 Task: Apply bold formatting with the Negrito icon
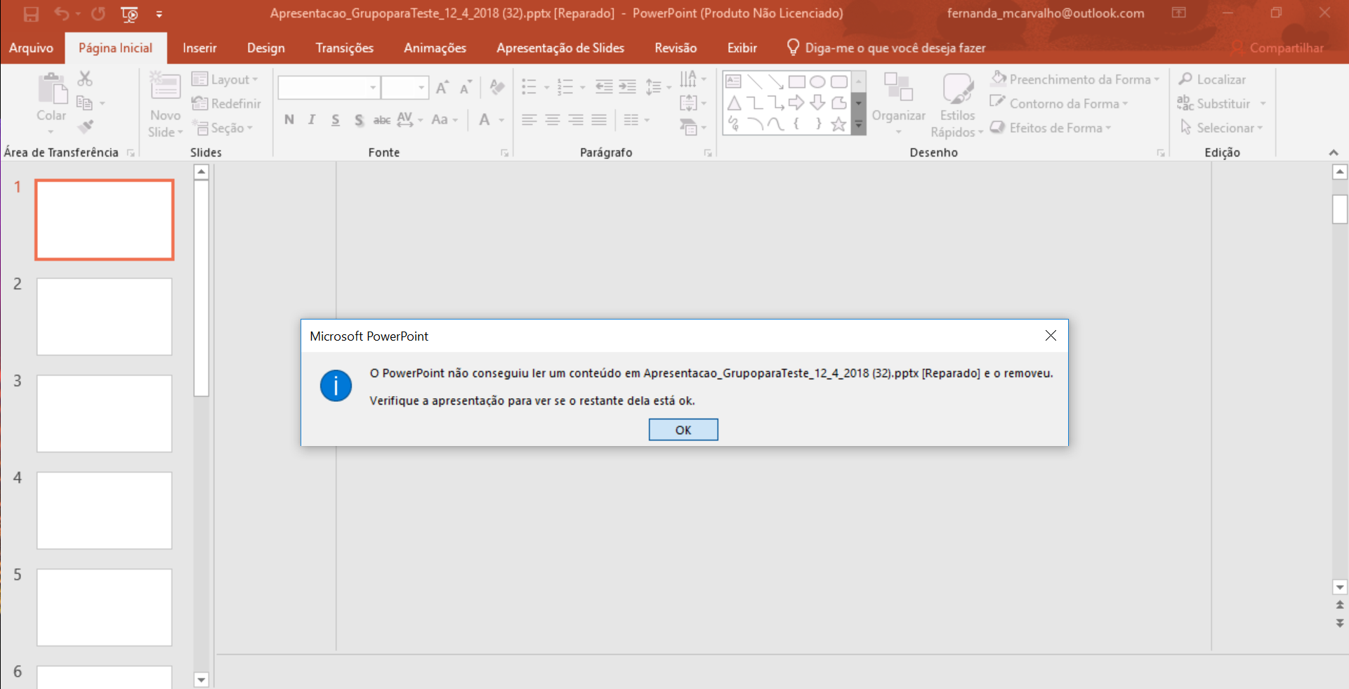[x=289, y=119]
